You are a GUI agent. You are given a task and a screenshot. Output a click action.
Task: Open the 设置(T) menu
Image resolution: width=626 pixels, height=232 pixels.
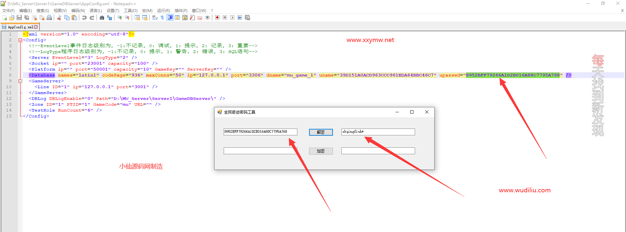click(x=113, y=11)
